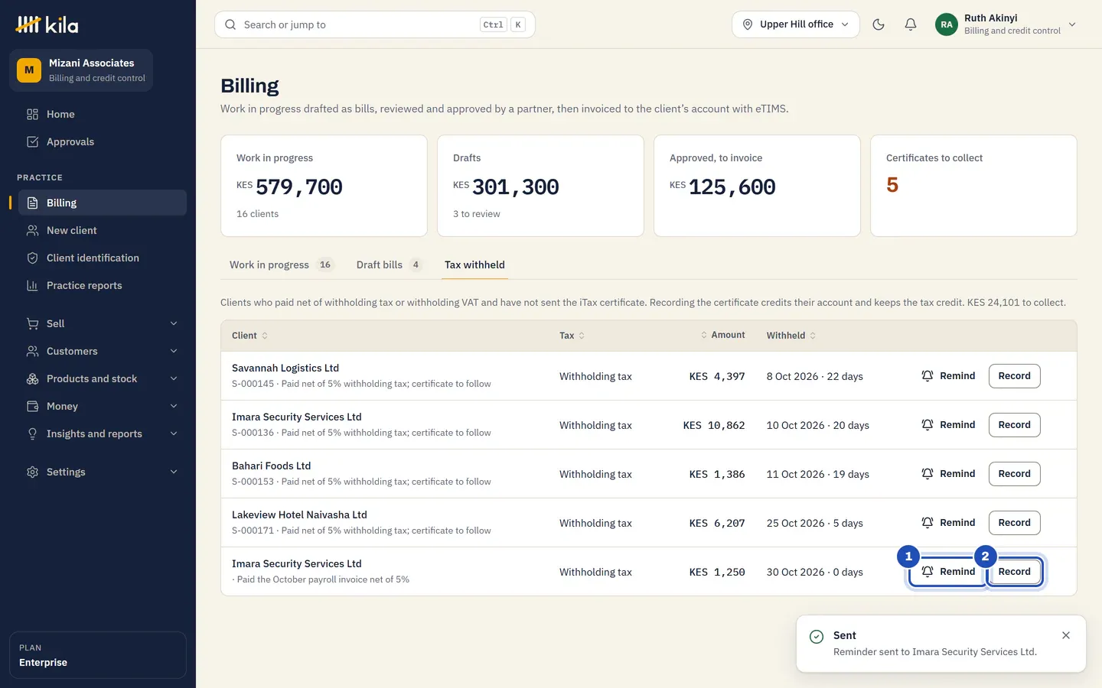Image resolution: width=1102 pixels, height=688 pixels.
Task: Open notifications bell icon
Action: click(x=911, y=24)
